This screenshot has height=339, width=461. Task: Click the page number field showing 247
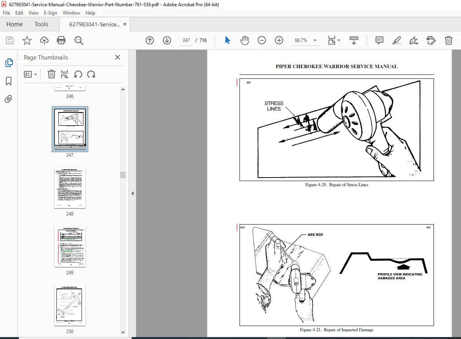(x=186, y=40)
